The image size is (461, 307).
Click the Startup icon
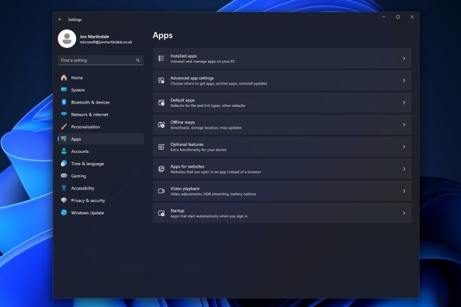click(x=161, y=213)
